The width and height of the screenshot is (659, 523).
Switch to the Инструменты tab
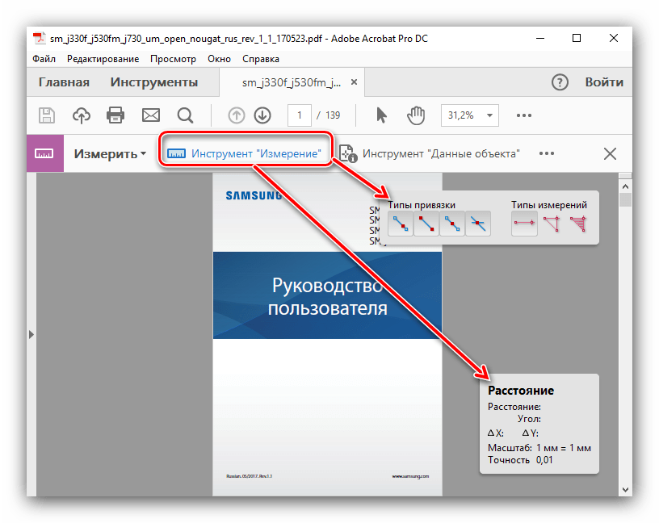coord(154,82)
